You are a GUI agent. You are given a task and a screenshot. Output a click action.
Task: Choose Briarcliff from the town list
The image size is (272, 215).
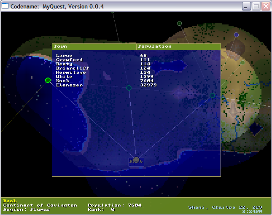coord(73,68)
